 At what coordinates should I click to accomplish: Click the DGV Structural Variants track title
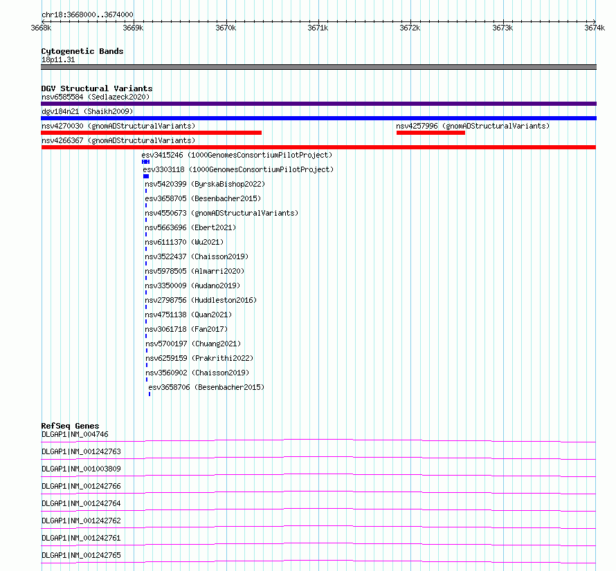tap(97, 88)
